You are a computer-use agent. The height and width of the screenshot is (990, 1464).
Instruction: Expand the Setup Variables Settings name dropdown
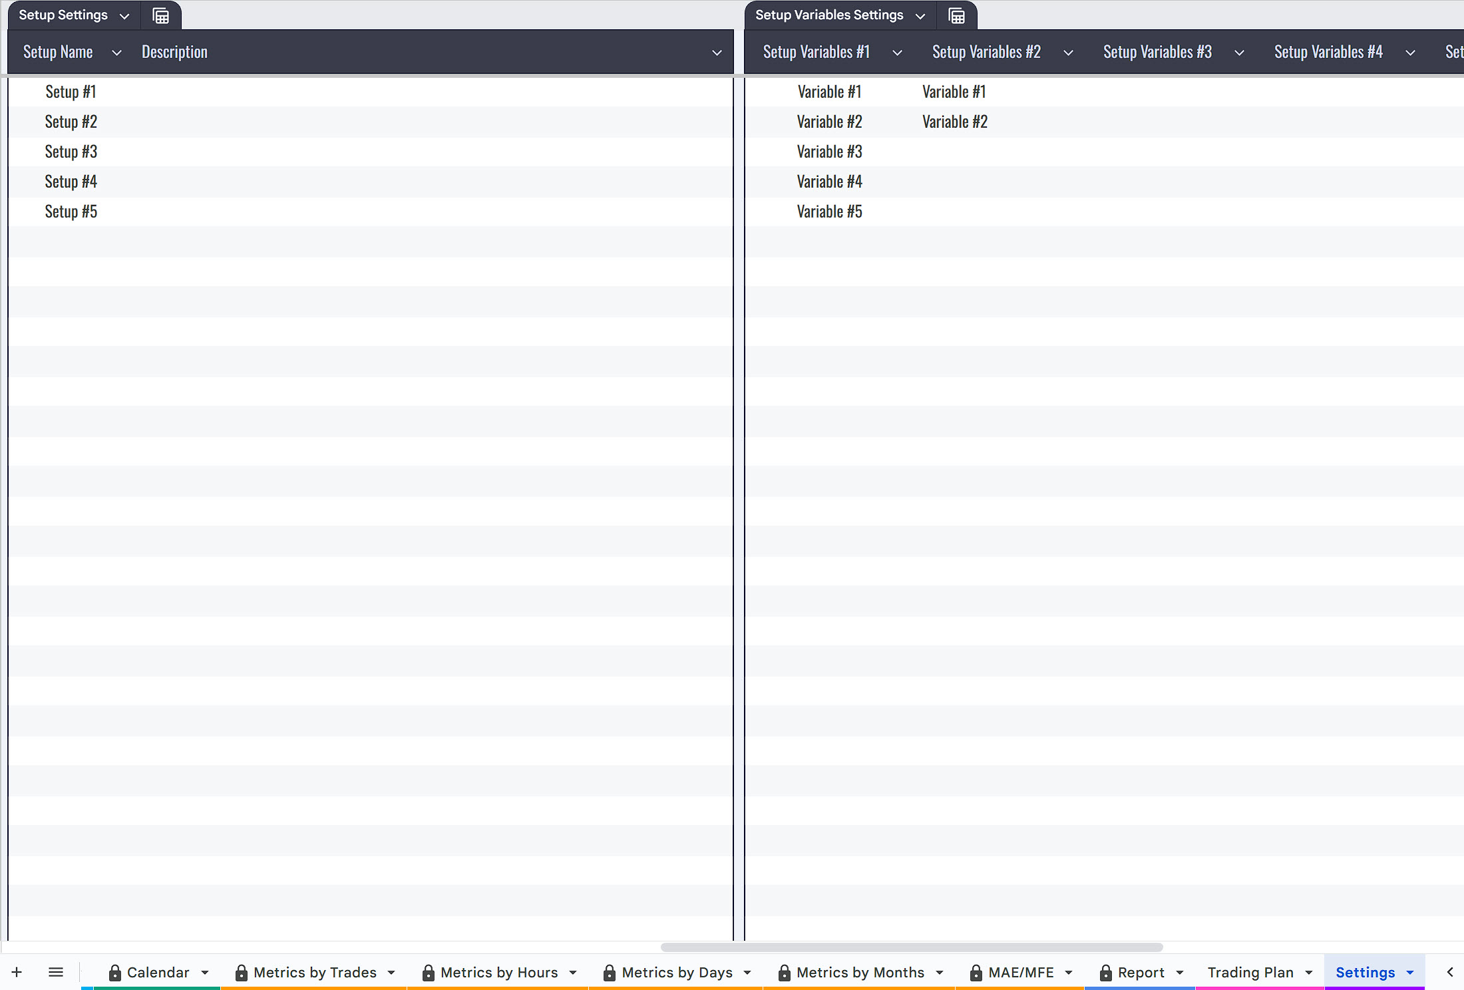[x=920, y=16]
